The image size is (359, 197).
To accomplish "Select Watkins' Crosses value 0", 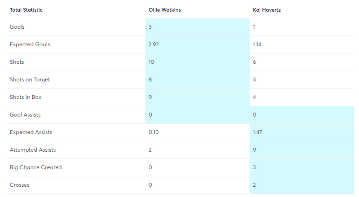I will pyautogui.click(x=150, y=185).
